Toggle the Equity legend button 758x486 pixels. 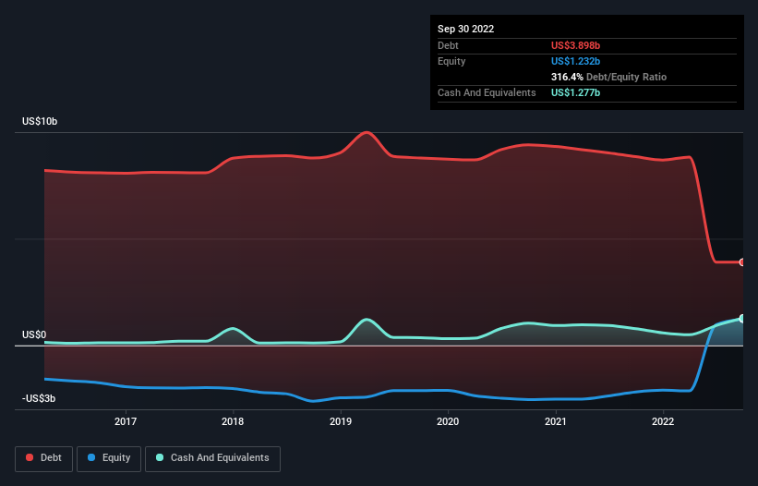(109, 458)
